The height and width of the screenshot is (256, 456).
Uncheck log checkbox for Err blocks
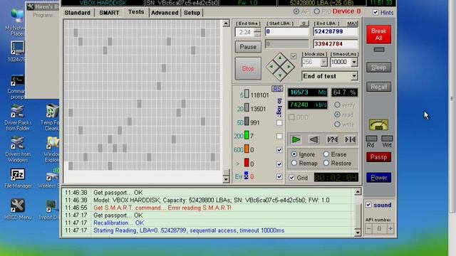279,176
